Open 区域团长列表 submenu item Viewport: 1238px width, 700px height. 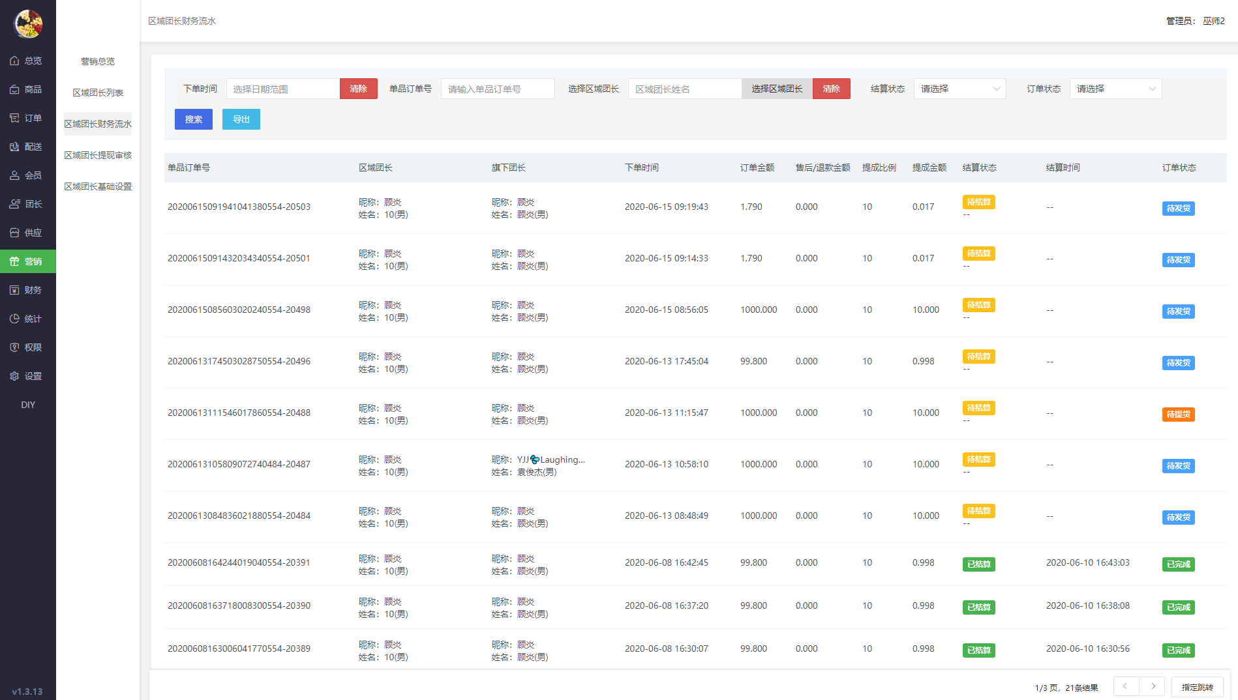click(x=98, y=93)
